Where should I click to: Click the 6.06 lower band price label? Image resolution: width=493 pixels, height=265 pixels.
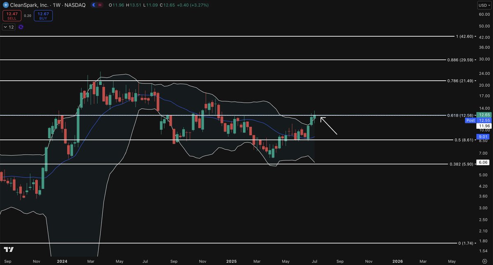[483, 163]
